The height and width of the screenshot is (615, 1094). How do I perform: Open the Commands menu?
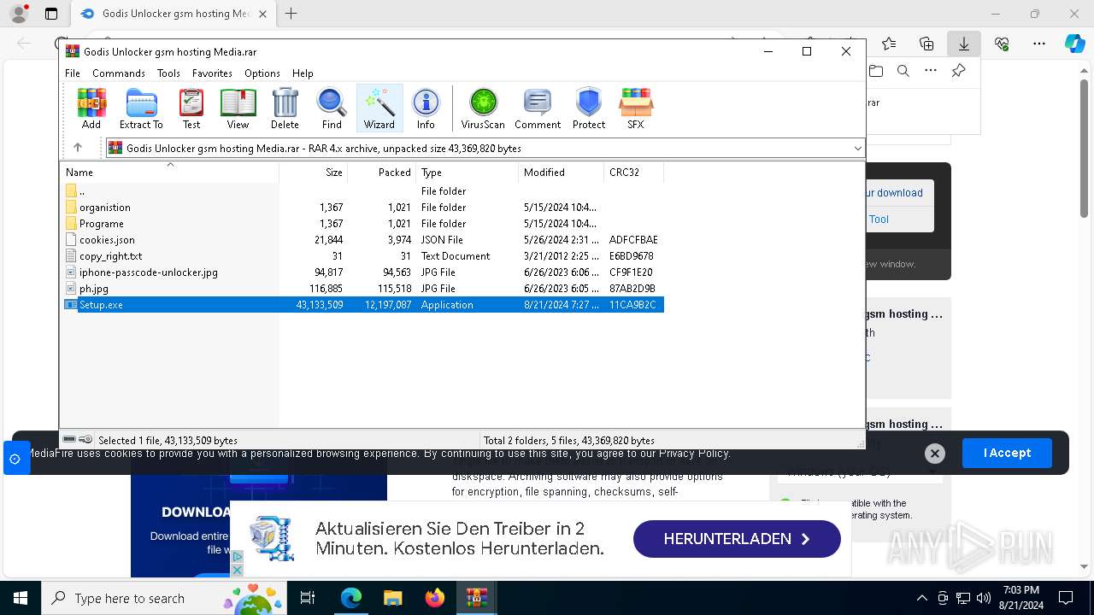[x=119, y=73]
